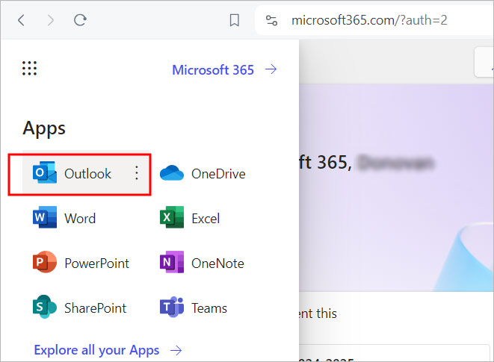Click the arrow next to Microsoft 365

tap(271, 69)
